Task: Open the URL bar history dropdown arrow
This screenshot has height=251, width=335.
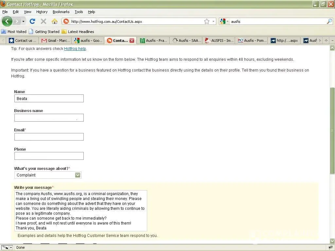Action: 214,21
